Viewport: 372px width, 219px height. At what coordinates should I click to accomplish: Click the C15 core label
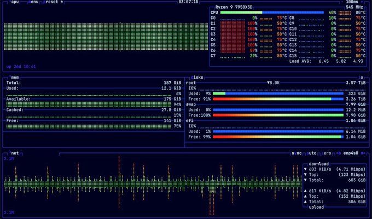point(293,56)
